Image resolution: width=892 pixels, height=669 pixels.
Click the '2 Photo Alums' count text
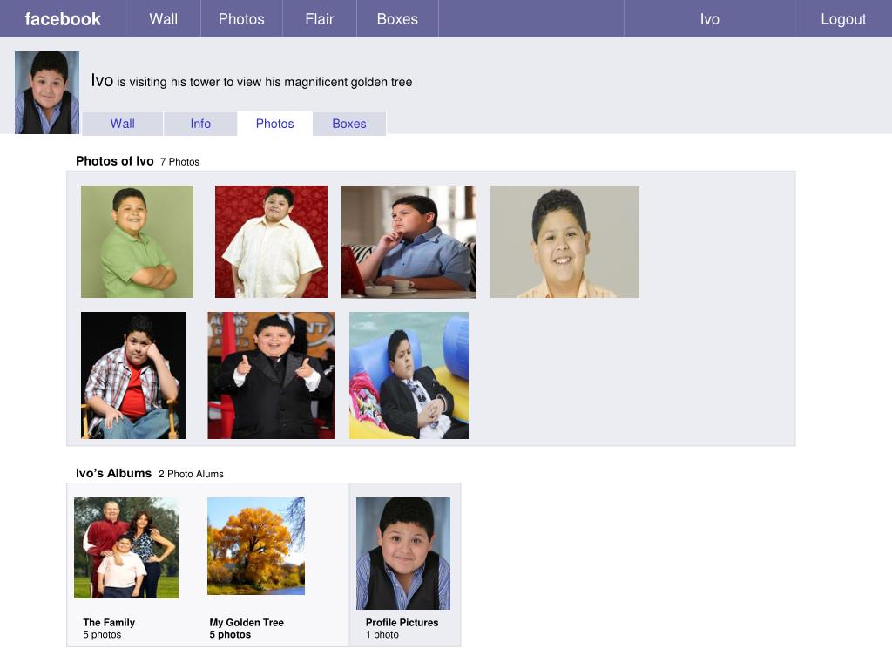pyautogui.click(x=191, y=474)
